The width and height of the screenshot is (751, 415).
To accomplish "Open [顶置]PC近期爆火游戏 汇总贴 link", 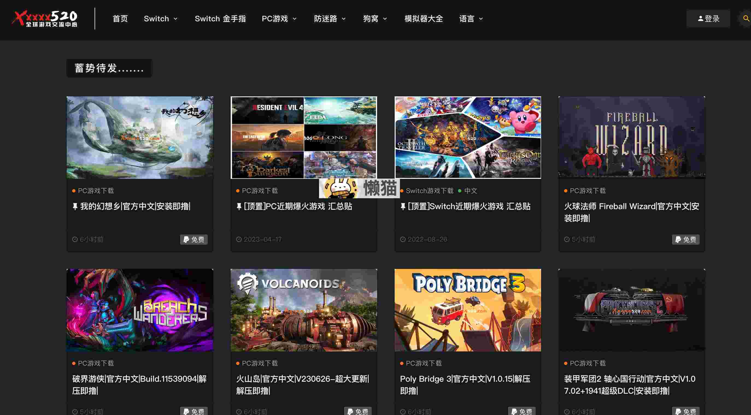I will point(298,206).
